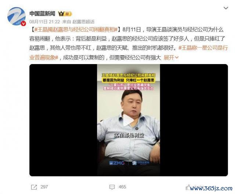The height and width of the screenshot is (194, 235).
Task: Open the post timestamp 08月11日 21:22
Action: tap(44, 22)
